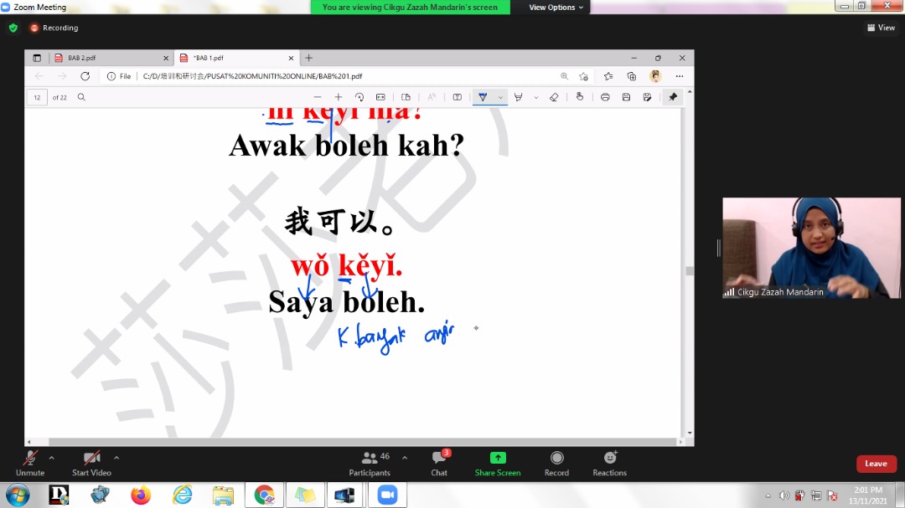
Task: Add this page to favorites
Action: pyautogui.click(x=584, y=76)
